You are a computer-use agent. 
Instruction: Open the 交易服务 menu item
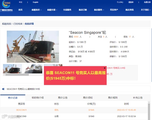(67, 10)
